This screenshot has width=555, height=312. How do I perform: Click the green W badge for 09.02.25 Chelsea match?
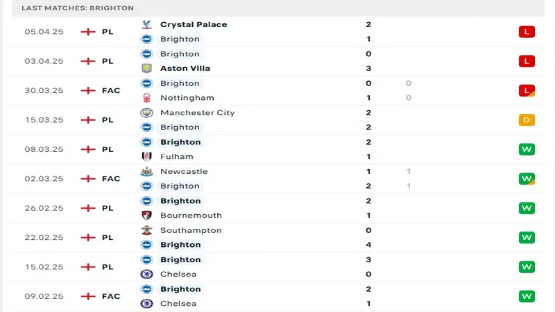pos(527,296)
